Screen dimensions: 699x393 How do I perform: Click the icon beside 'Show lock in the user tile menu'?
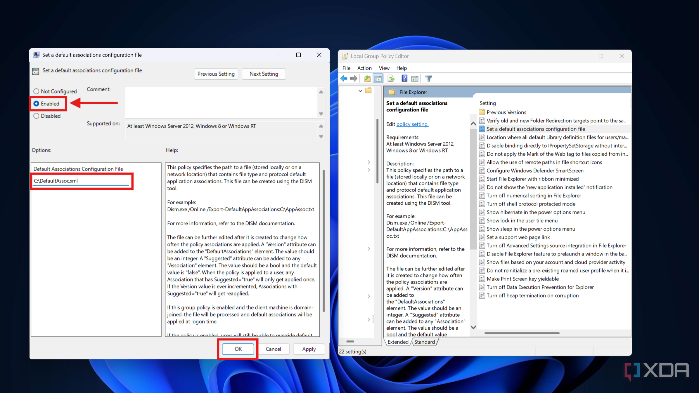(482, 221)
